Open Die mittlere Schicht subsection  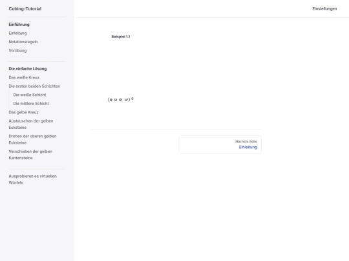pos(31,103)
